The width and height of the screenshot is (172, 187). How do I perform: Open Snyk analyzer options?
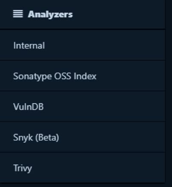pyautogui.click(x=83, y=137)
